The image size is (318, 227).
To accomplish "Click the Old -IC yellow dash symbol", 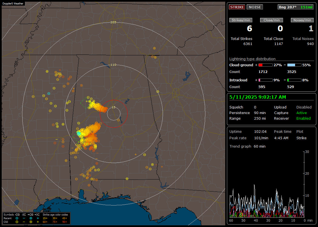I will click(x=24, y=222).
